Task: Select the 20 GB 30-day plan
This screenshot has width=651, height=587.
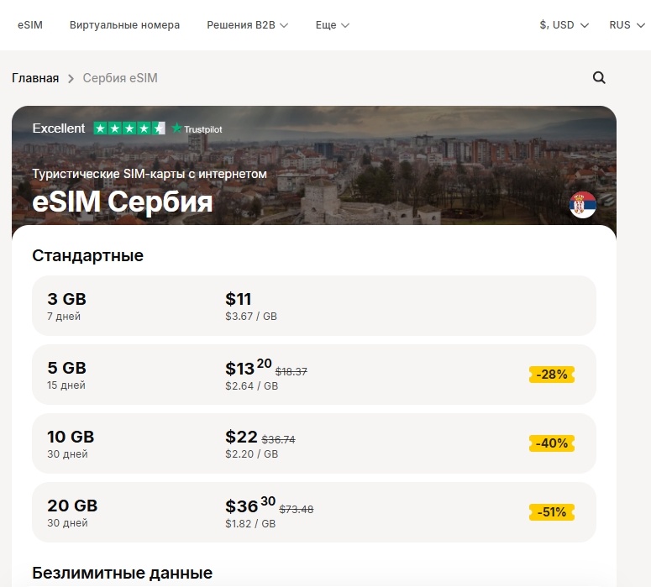Action: pyautogui.click(x=313, y=512)
